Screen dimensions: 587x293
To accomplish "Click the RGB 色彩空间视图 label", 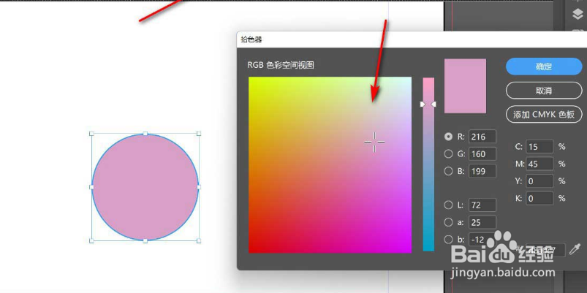I will coord(281,65).
